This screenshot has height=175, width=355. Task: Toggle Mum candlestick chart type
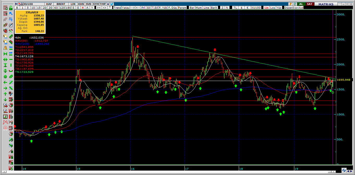tap(199, 8)
